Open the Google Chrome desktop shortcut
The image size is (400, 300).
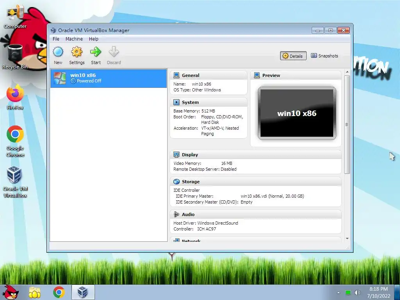pyautogui.click(x=15, y=141)
